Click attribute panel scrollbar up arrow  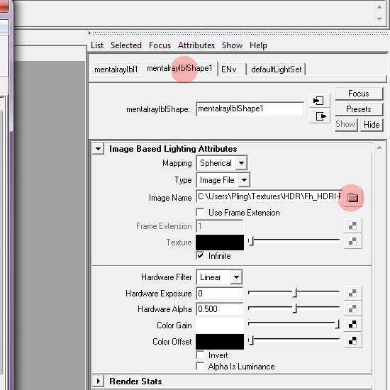pos(379,147)
